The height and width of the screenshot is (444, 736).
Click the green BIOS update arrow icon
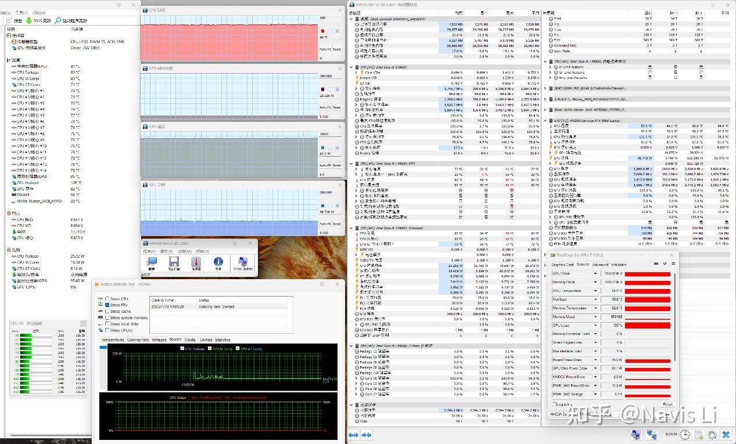pyautogui.click(x=29, y=20)
